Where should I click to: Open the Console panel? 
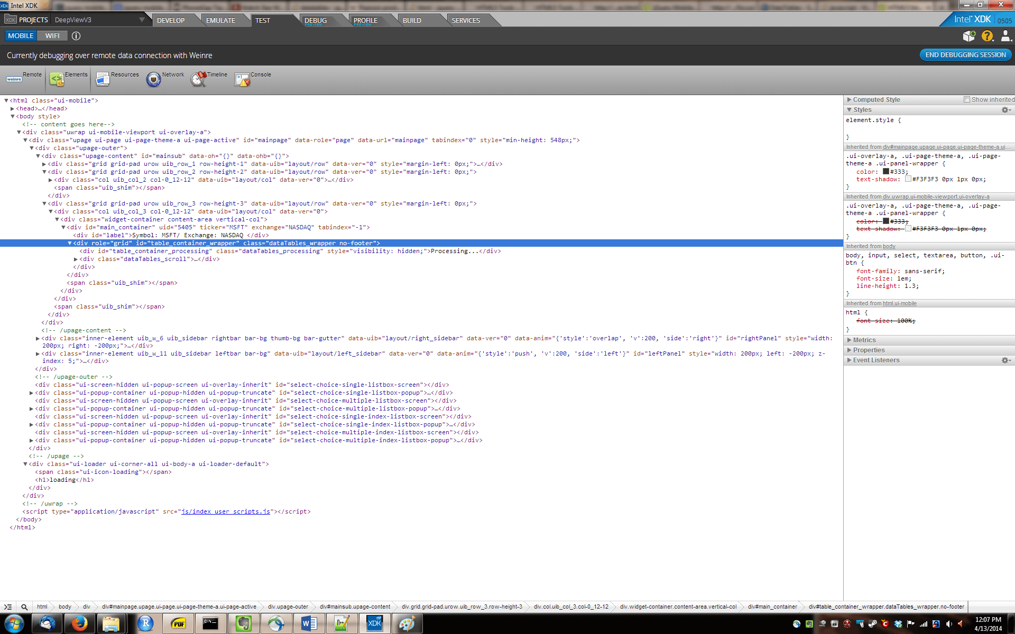253,79
